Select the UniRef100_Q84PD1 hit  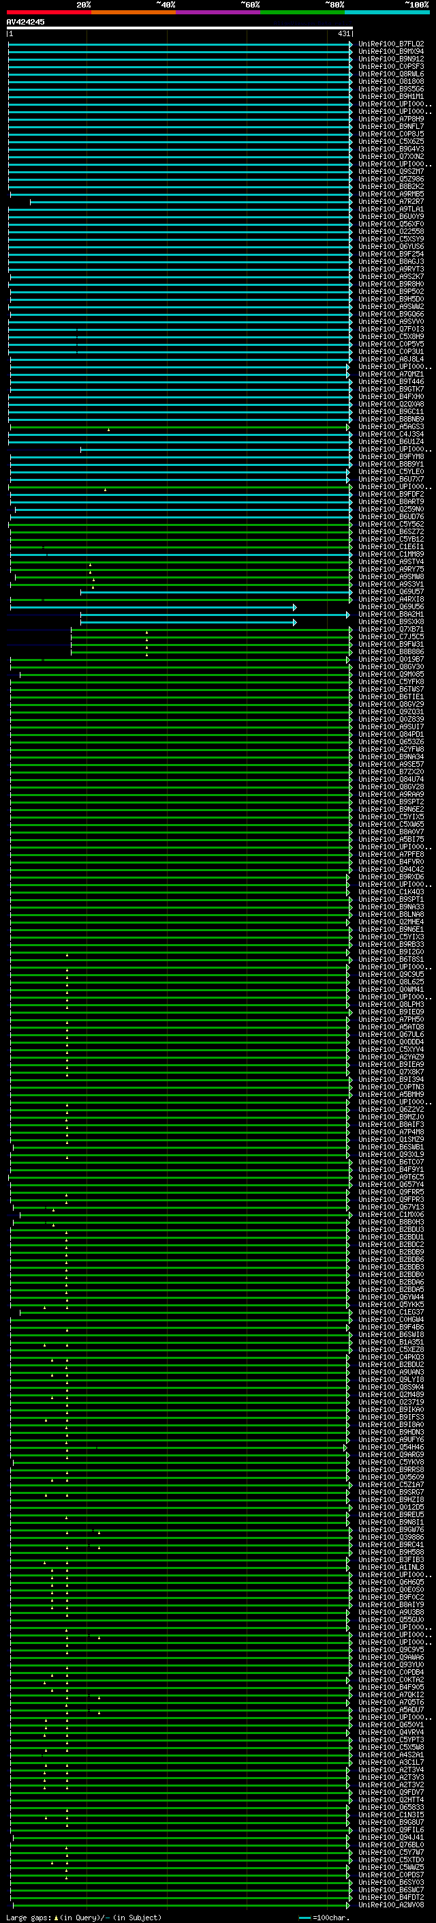click(x=391, y=735)
